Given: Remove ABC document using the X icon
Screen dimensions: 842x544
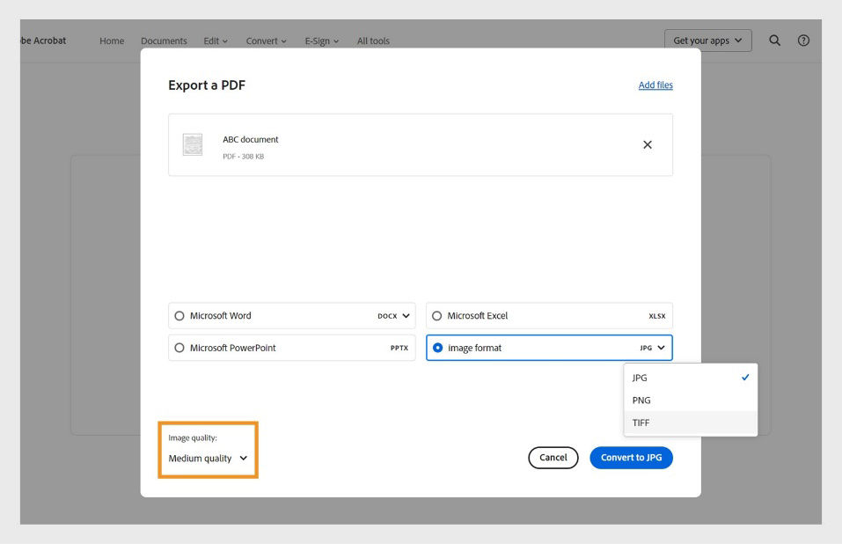Looking at the screenshot, I should (648, 144).
